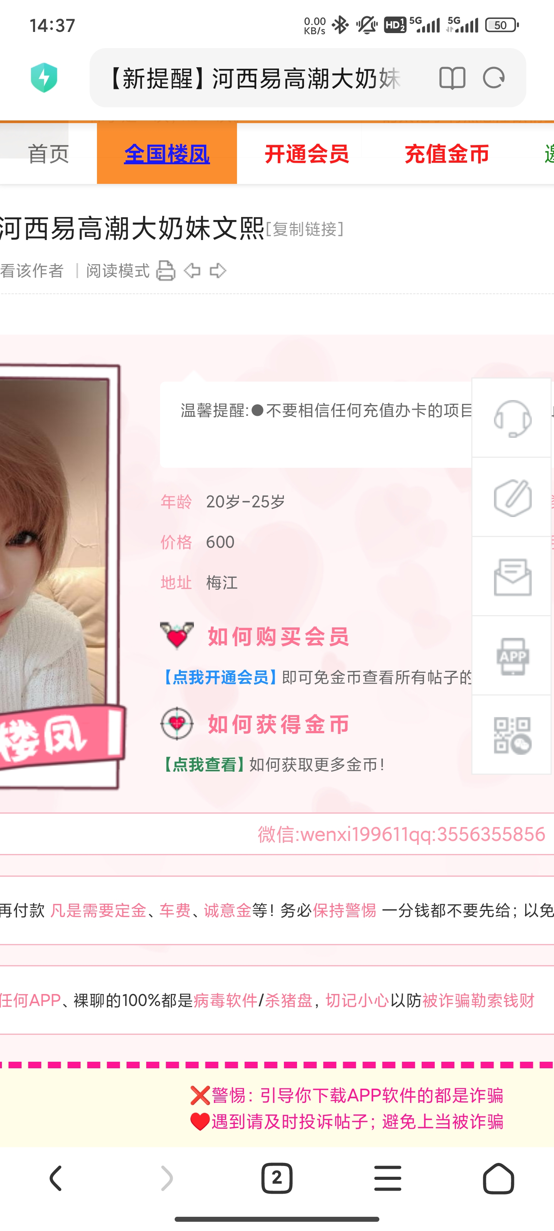This screenshot has height=1231, width=554.
Task: Click the 点我开通会员 link
Action: pos(220,677)
